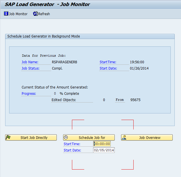Click Current Status of the Amount Generated text

click(x=55, y=87)
